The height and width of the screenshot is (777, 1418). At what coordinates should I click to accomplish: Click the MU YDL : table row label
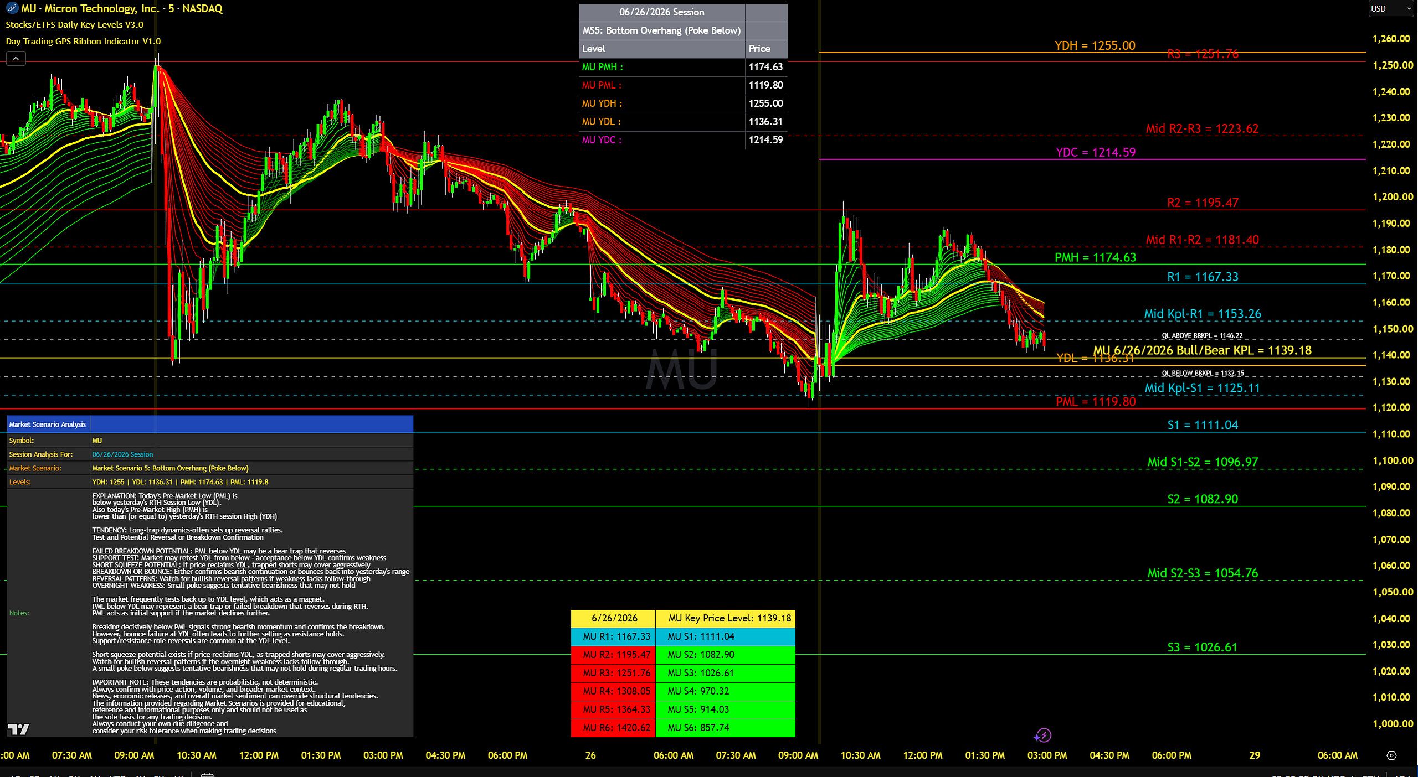click(662, 122)
